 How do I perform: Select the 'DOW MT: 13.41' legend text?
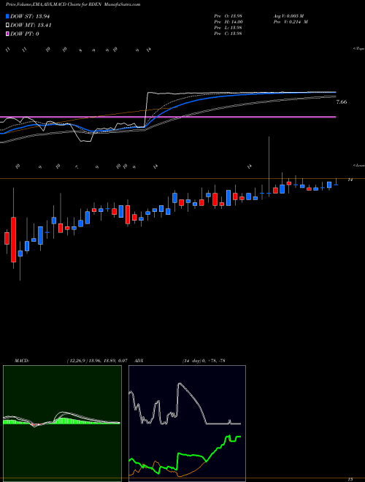coord(31,26)
